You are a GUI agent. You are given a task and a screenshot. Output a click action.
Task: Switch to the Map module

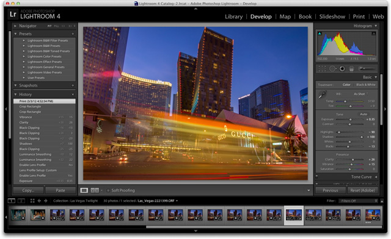tap(285, 16)
